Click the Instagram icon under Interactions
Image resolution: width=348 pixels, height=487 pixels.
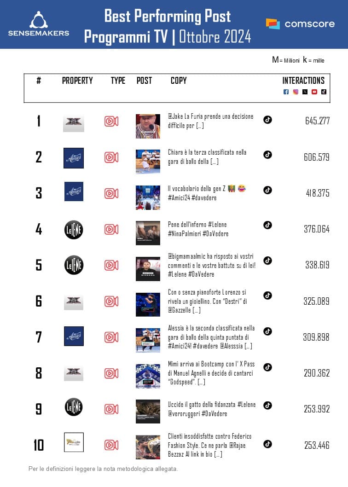[296, 92]
